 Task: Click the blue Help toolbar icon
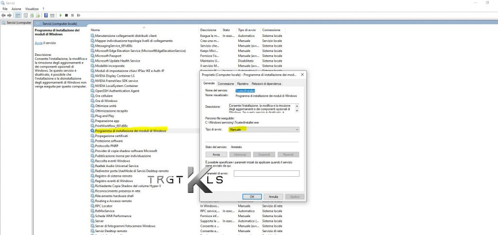(x=45, y=16)
